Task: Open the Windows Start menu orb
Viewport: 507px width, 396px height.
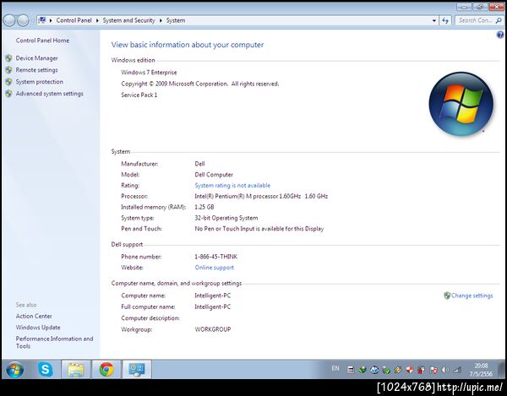Action: [15, 370]
